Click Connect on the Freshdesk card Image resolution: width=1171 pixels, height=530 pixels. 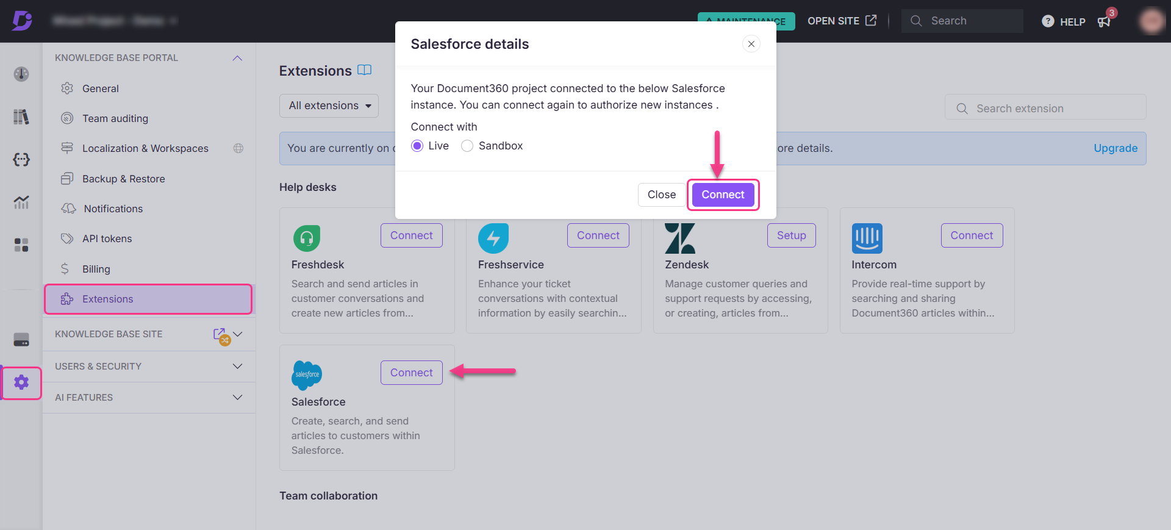point(412,235)
